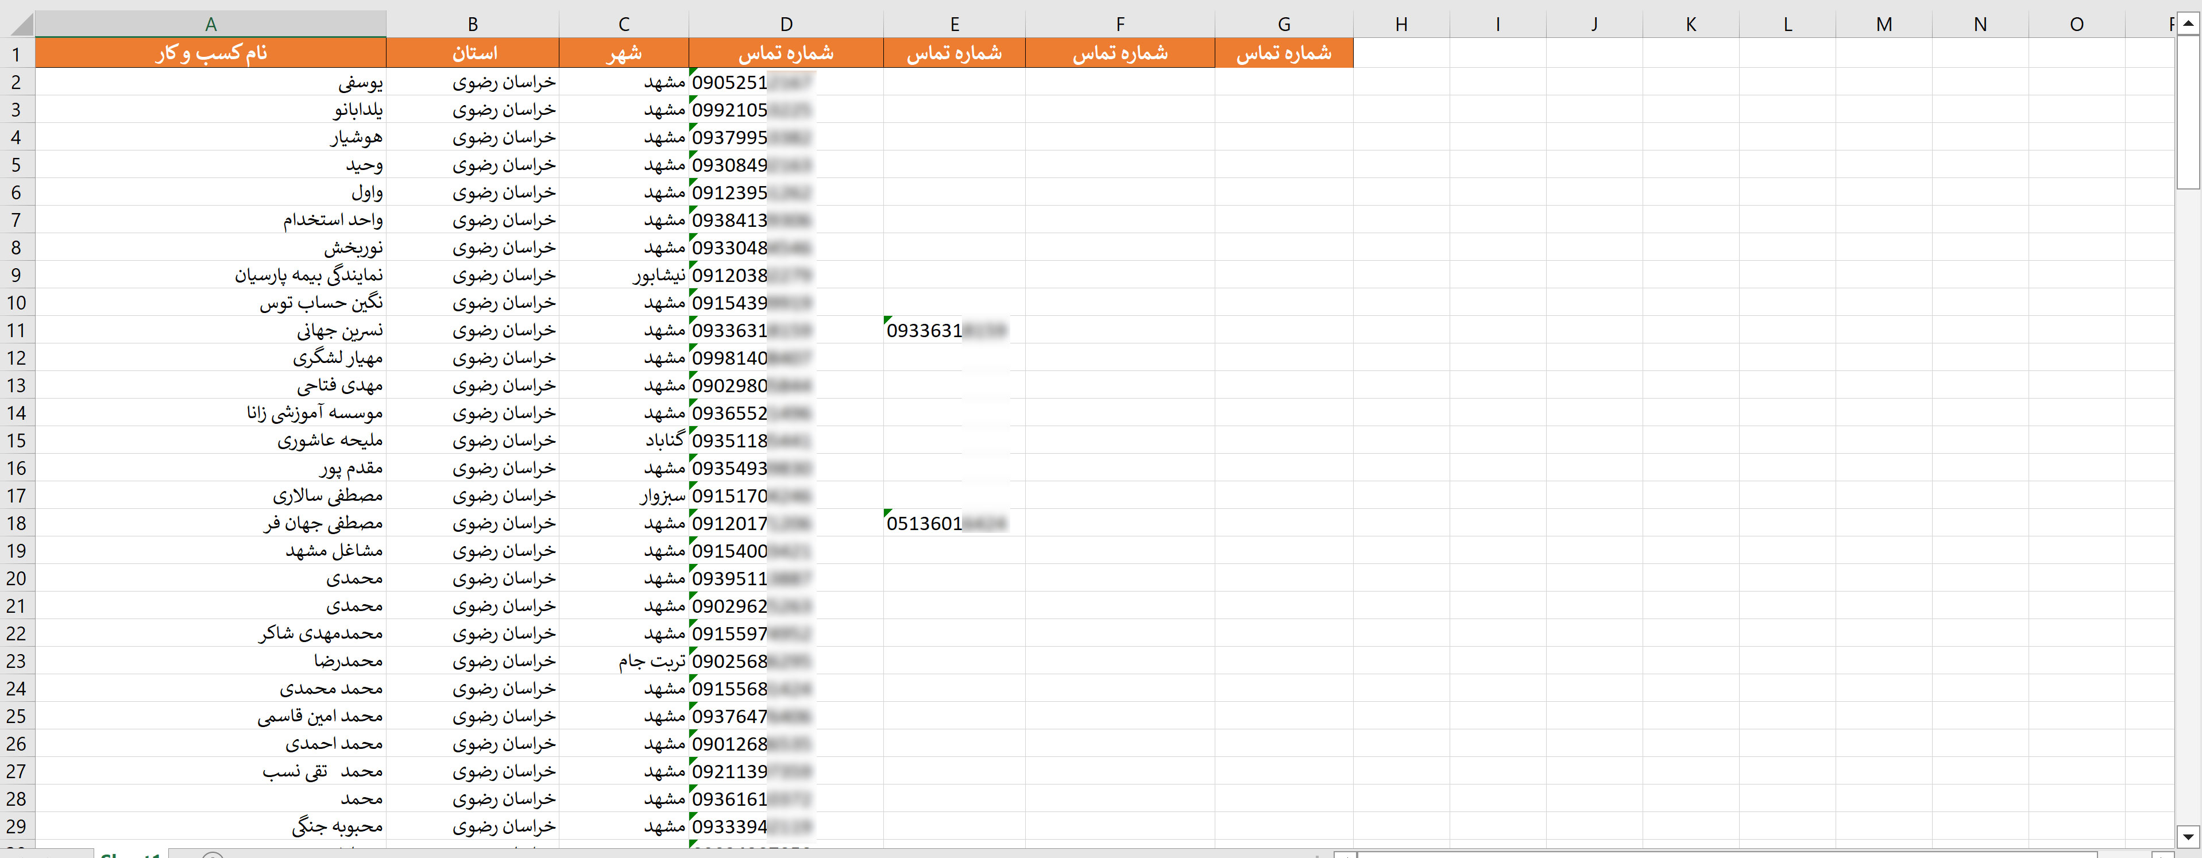The width and height of the screenshot is (2202, 858).
Task: Select column B header
Action: click(x=473, y=24)
